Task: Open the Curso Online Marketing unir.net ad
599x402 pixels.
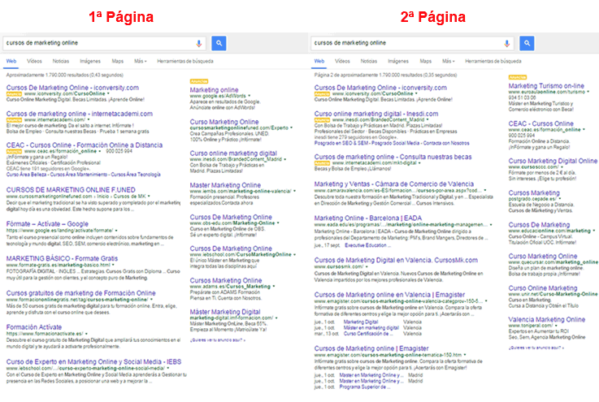Action: [543, 287]
